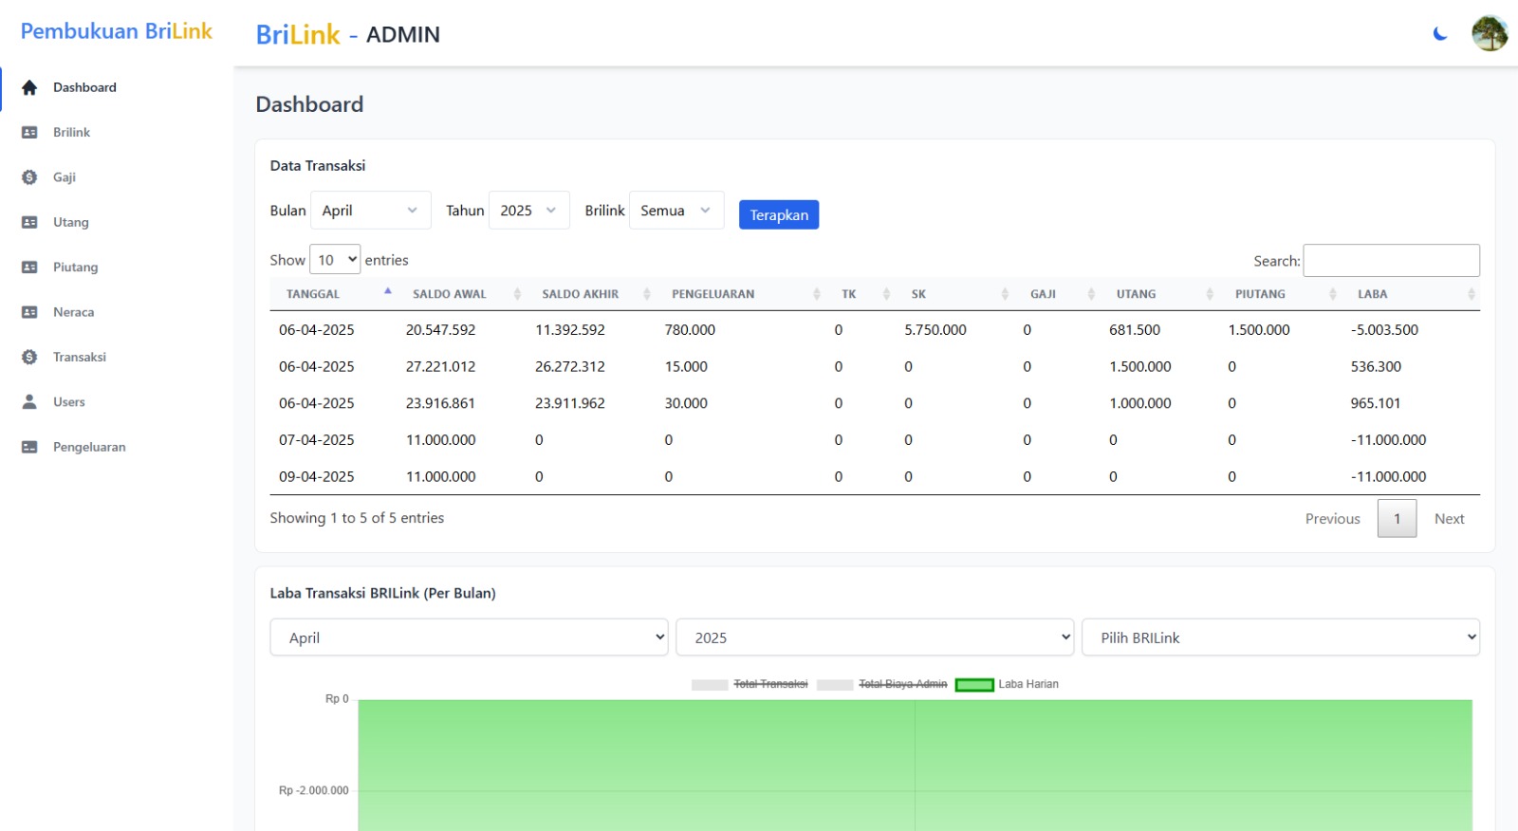1518x831 pixels.
Task: Click laba value 965.101
Action: (1376, 403)
